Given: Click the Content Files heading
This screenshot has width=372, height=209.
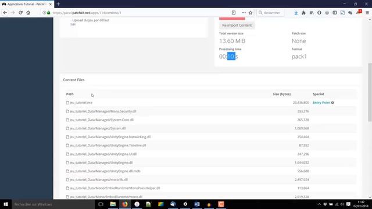Looking at the screenshot, I should pos(74,80).
